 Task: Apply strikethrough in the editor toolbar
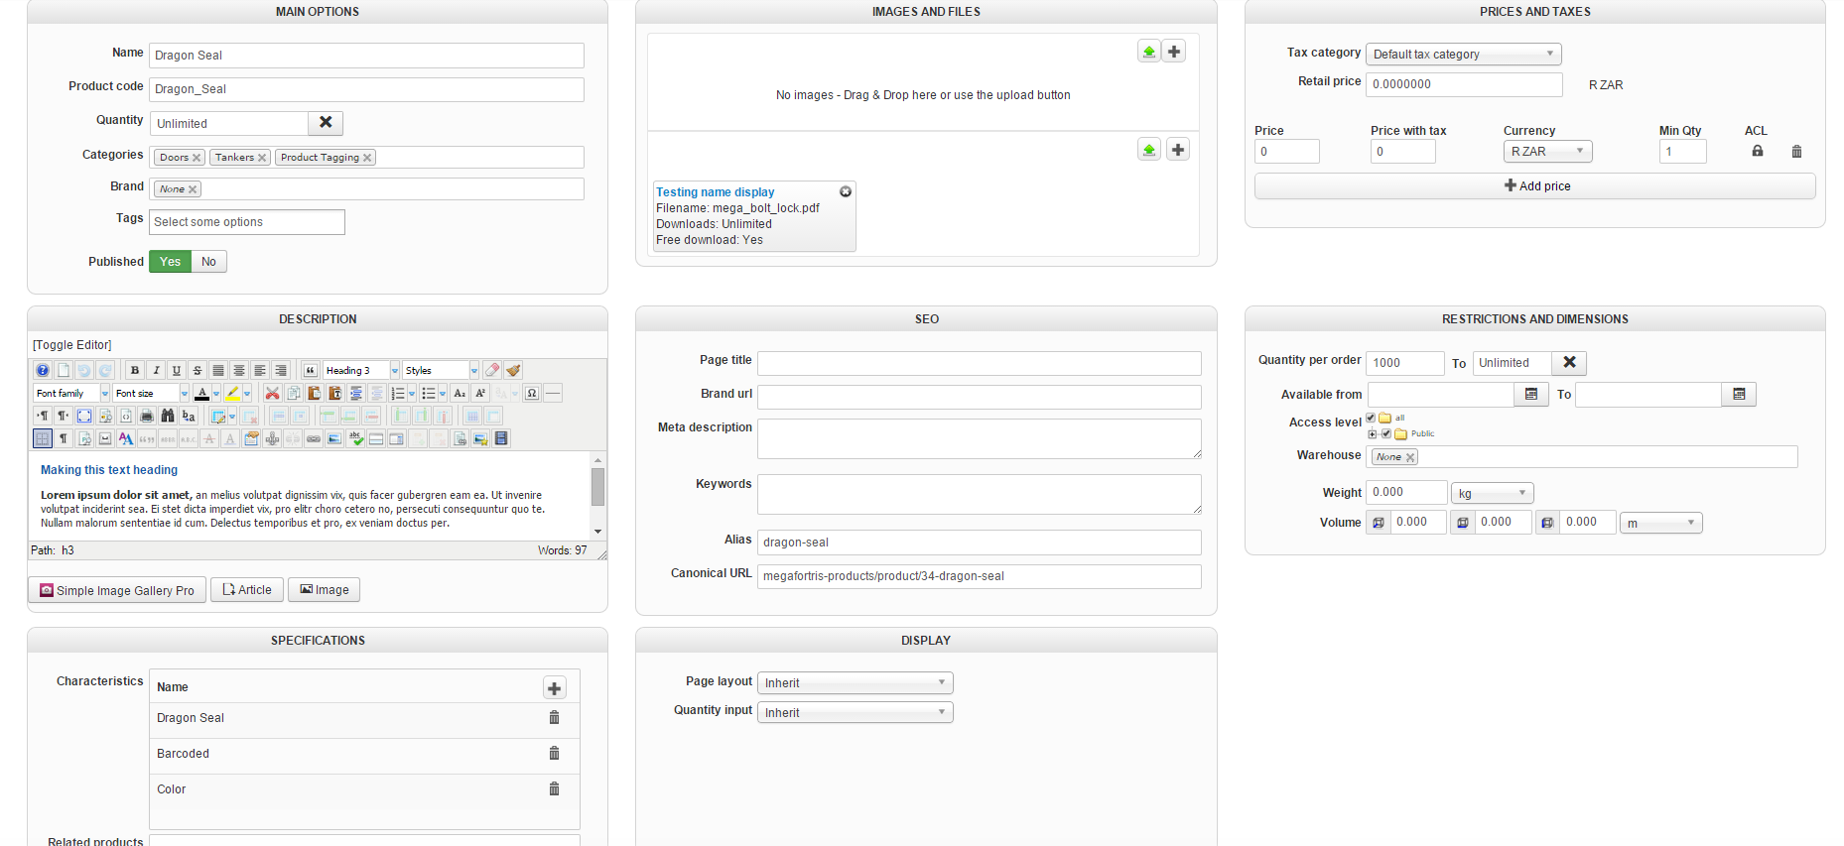coord(198,370)
